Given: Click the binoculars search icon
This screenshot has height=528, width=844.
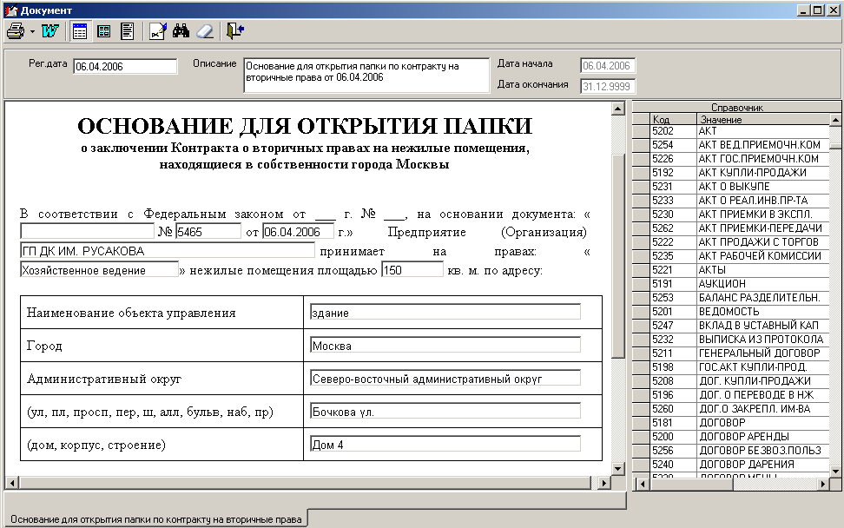Looking at the screenshot, I should point(181,31).
